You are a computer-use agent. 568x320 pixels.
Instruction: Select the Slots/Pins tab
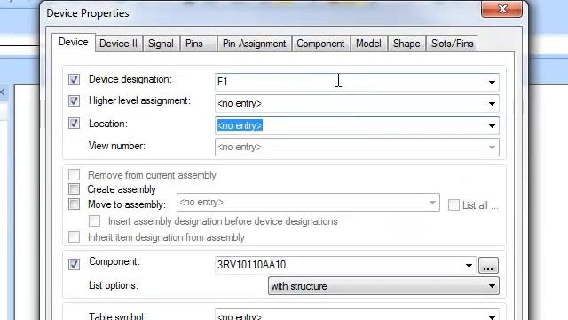[452, 44]
